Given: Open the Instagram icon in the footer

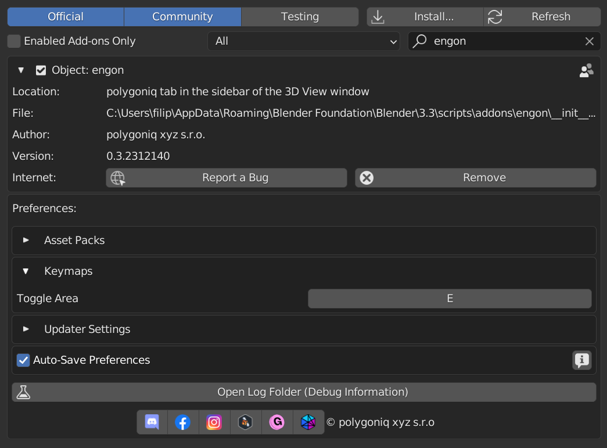Looking at the screenshot, I should [x=214, y=422].
